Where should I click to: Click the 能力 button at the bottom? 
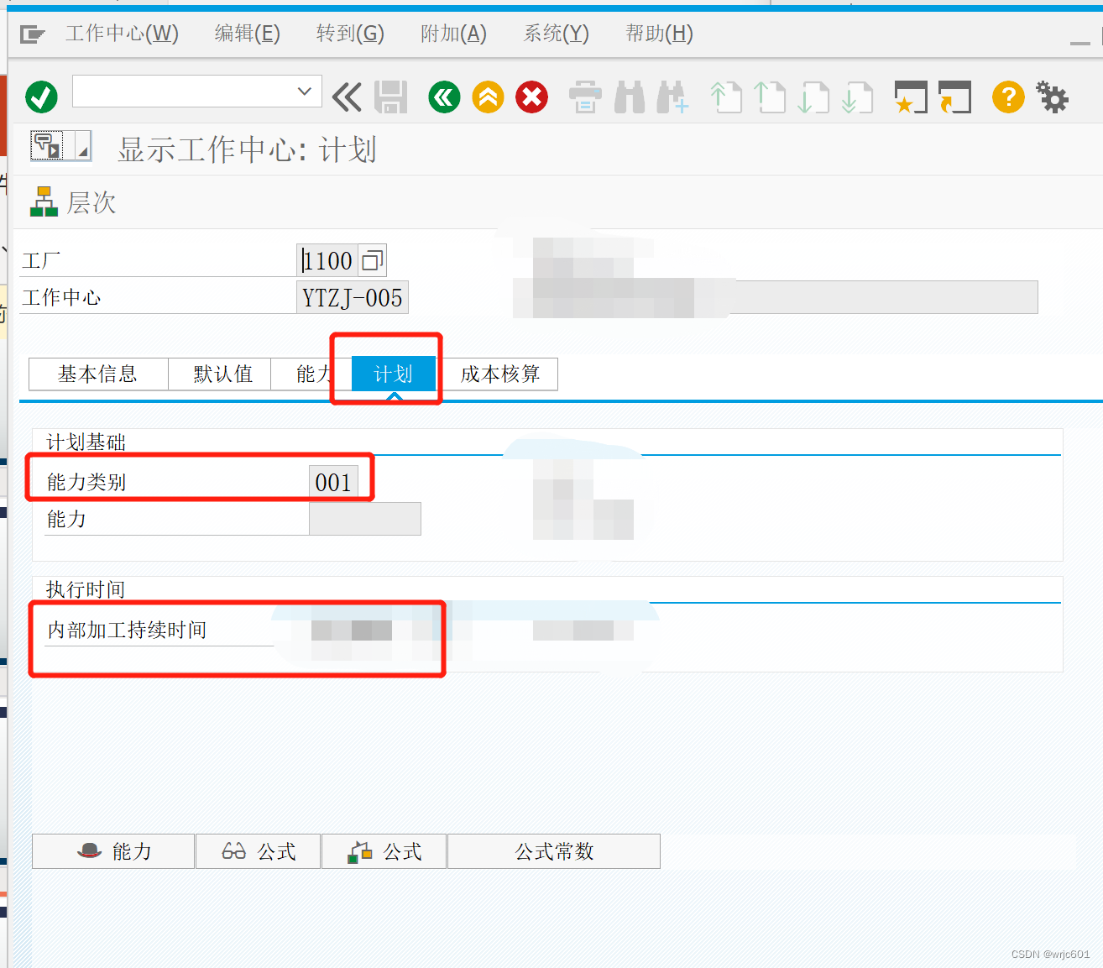(x=112, y=851)
